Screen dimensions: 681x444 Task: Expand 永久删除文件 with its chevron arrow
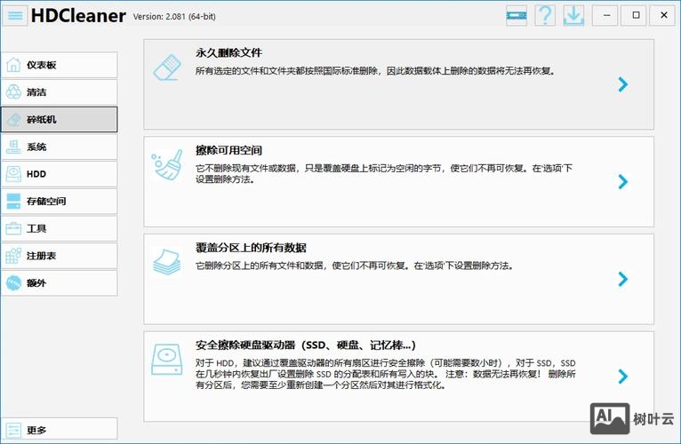(623, 84)
